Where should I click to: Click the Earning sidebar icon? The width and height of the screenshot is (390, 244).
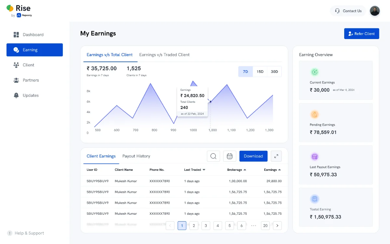pos(16,50)
